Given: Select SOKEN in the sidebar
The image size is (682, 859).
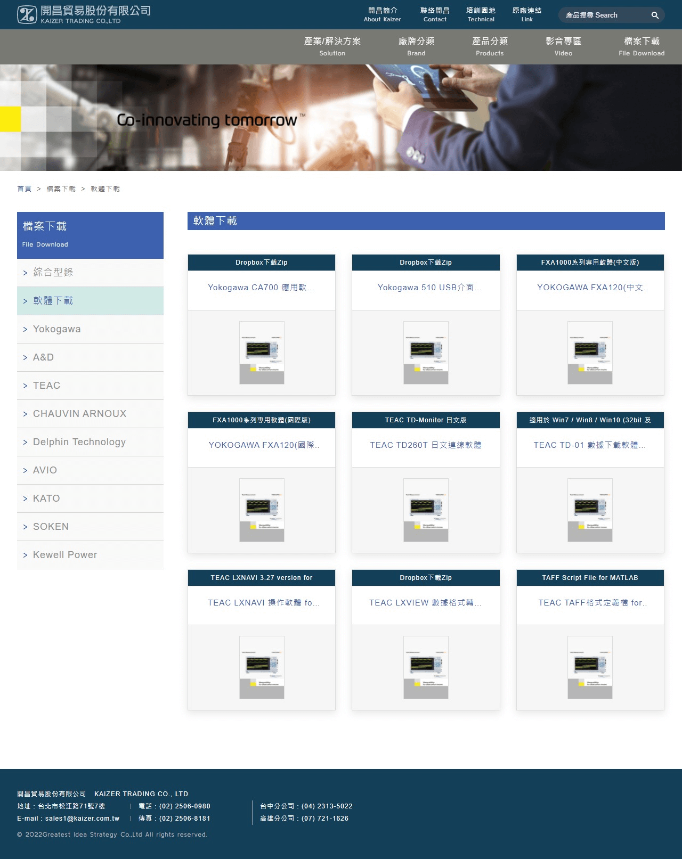Looking at the screenshot, I should tap(90, 527).
